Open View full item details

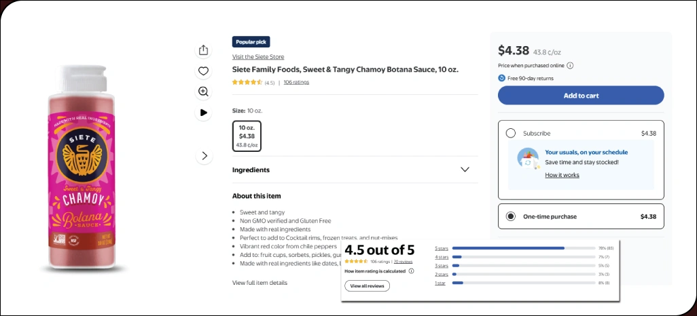click(x=260, y=283)
